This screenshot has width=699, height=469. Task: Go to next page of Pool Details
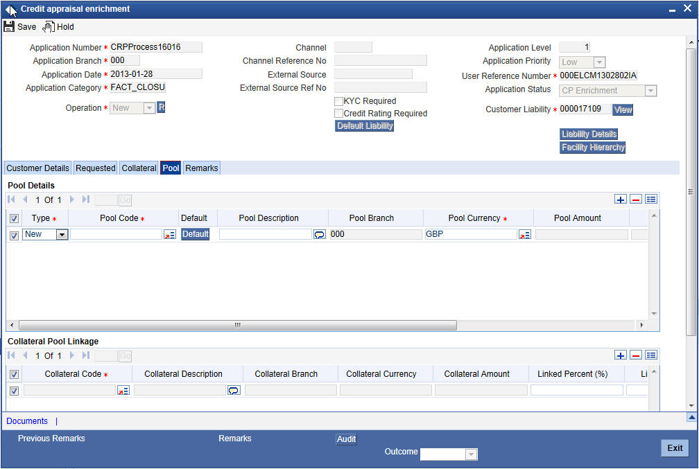tap(72, 200)
